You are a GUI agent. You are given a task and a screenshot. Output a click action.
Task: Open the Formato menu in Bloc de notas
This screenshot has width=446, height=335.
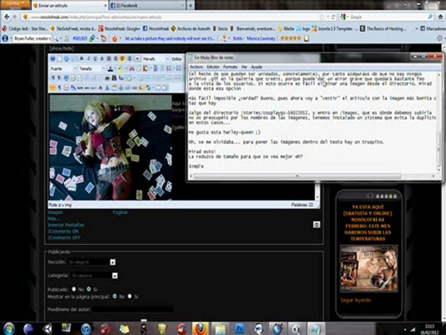coord(230,67)
